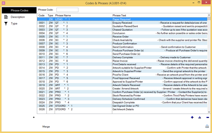This screenshot has width=212, height=133.
Task: Click phrase name SC * 8
Action: pyautogui.click(x=62, y=61)
